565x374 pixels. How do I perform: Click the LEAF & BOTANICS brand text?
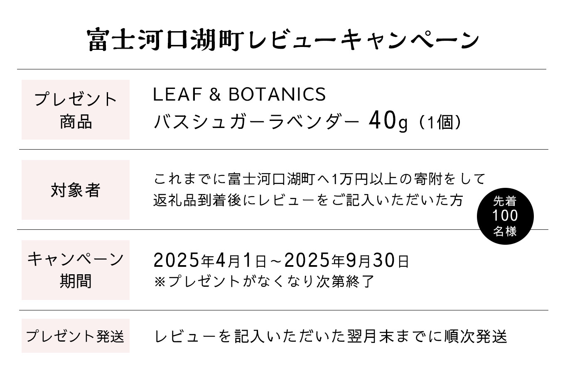239,94
